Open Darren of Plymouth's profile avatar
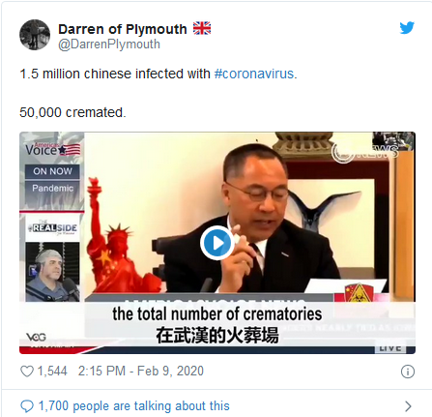Viewport: 432px width, 417px height. (35, 35)
